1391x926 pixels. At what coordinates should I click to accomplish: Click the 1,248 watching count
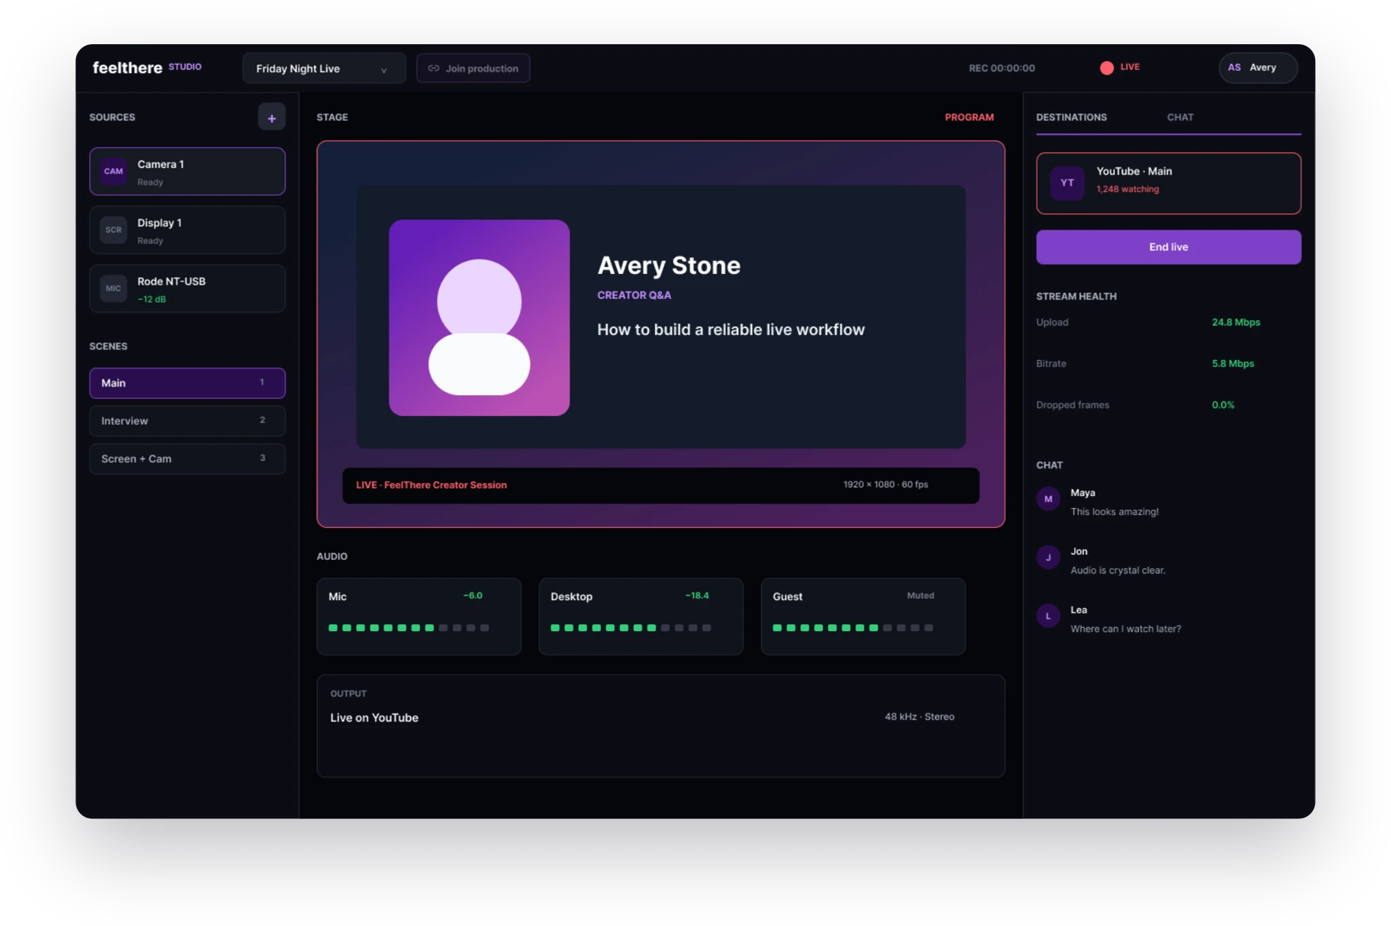tap(1127, 189)
